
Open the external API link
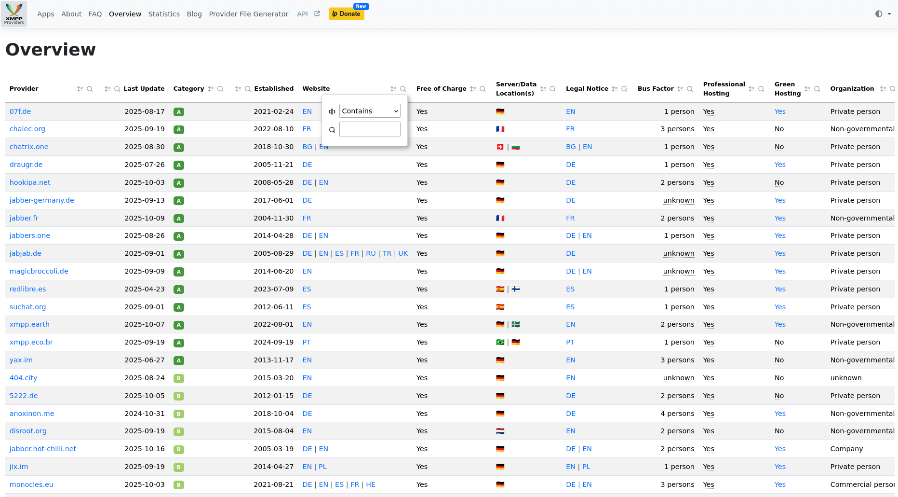coord(308,14)
